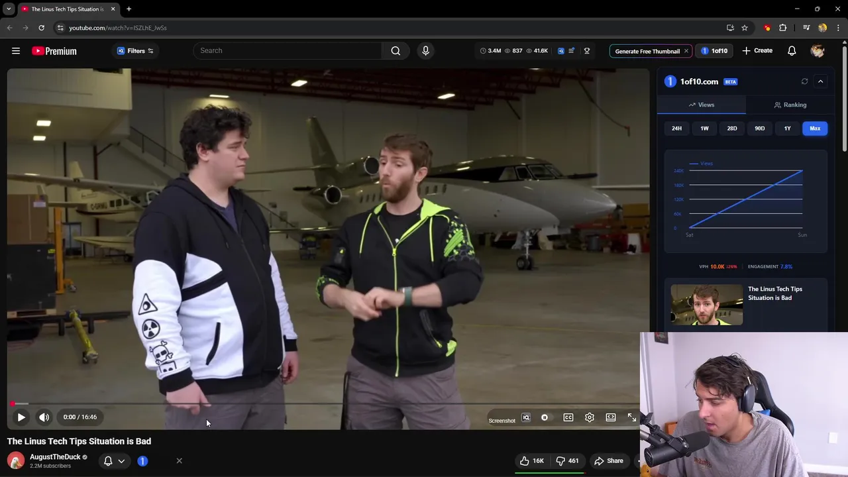Open the YouTube account avatar menu
Image resolution: width=848 pixels, height=477 pixels.
point(818,51)
